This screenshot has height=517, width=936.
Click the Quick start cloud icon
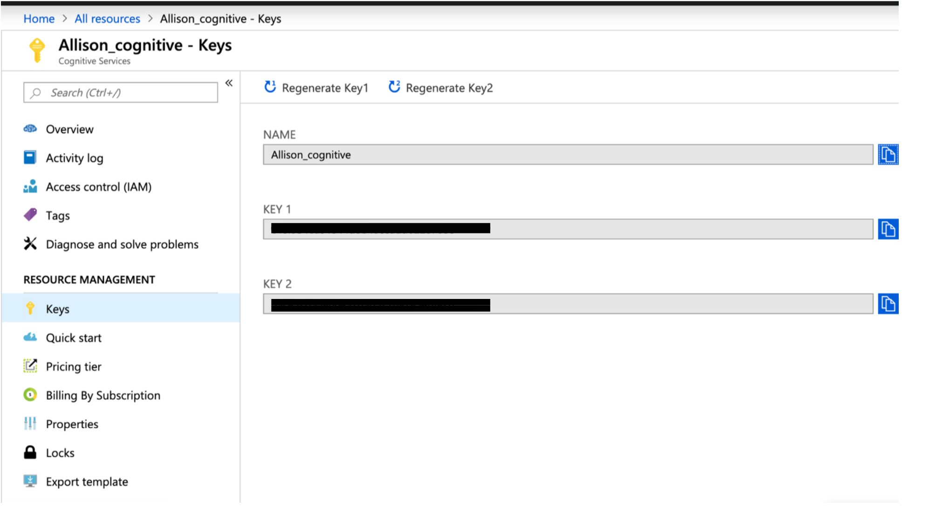tap(30, 337)
